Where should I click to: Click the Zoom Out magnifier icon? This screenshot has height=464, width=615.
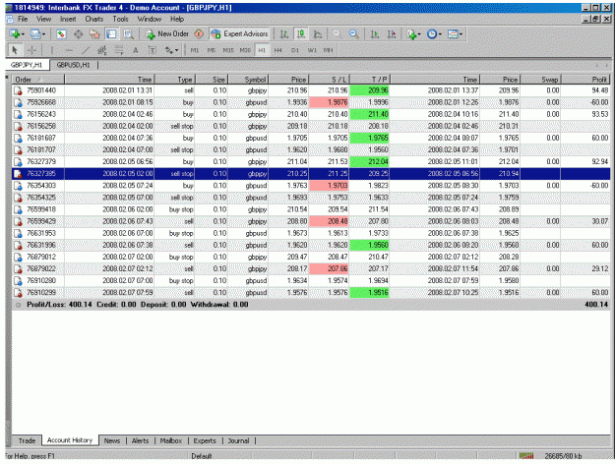point(354,34)
